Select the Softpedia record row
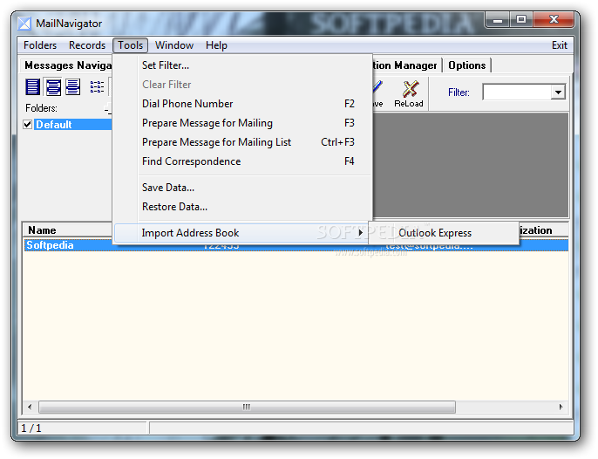 (x=296, y=245)
